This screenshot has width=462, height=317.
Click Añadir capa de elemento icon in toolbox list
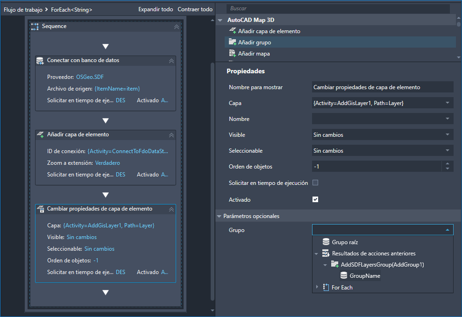point(233,31)
